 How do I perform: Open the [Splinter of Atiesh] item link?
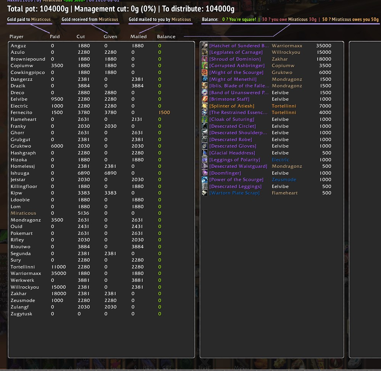tap(232, 106)
